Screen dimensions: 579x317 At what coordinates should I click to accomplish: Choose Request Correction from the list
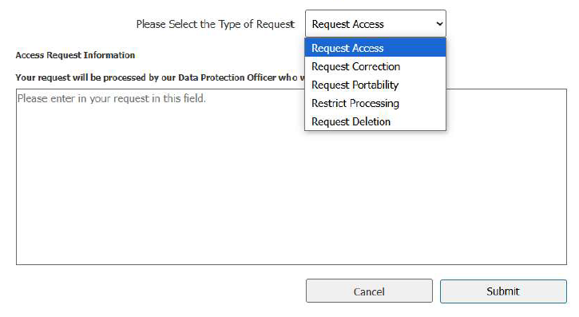(x=375, y=66)
